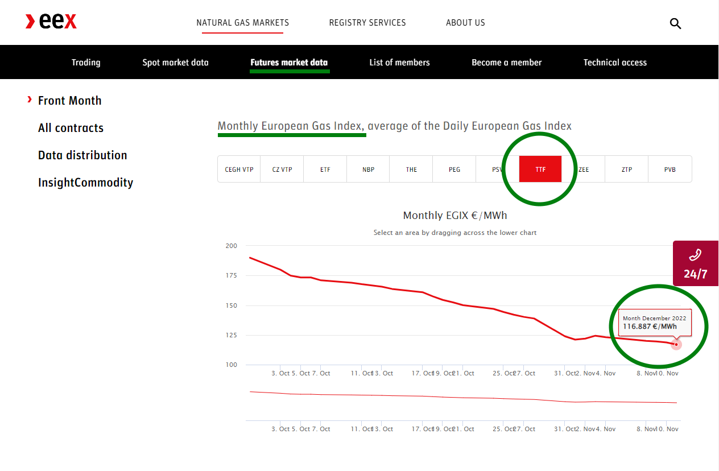Open InsightCommodity in the sidebar

tap(85, 183)
